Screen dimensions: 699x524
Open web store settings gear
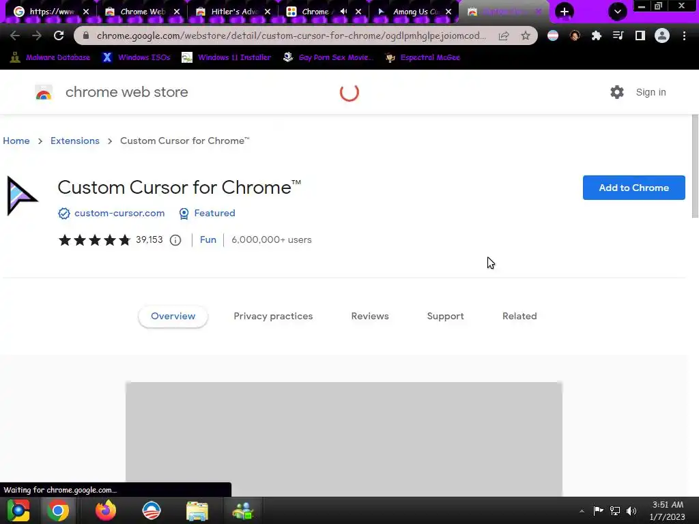coord(617,92)
